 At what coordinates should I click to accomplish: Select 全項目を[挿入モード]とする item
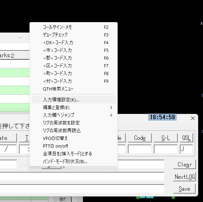(x=73, y=154)
